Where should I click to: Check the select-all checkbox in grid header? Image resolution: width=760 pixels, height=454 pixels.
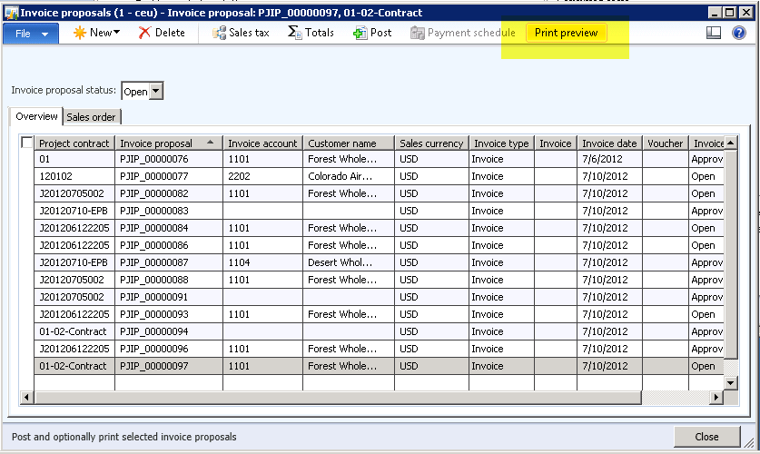[x=27, y=143]
